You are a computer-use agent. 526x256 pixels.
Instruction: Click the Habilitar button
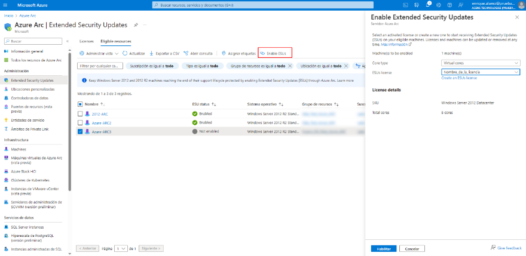tap(384, 249)
